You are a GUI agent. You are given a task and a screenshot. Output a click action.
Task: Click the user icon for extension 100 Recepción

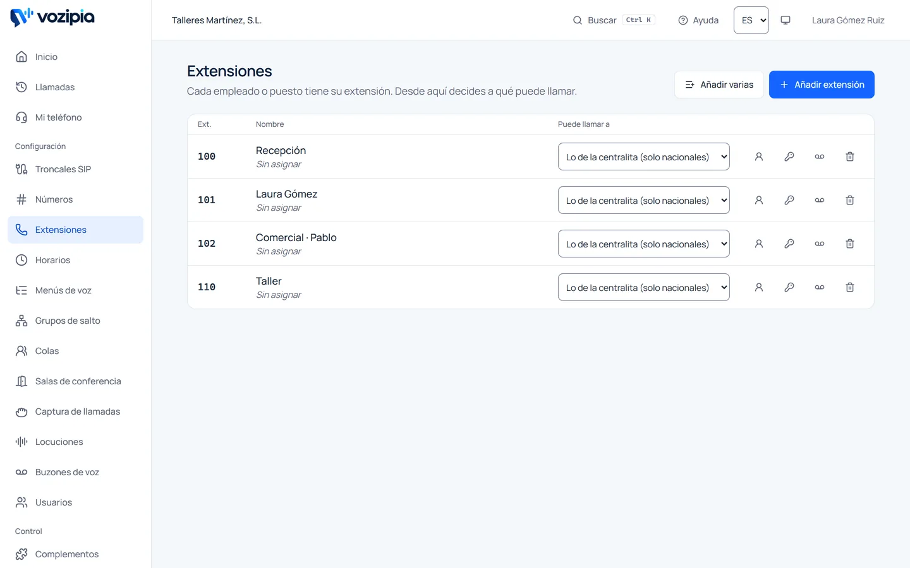(759, 157)
